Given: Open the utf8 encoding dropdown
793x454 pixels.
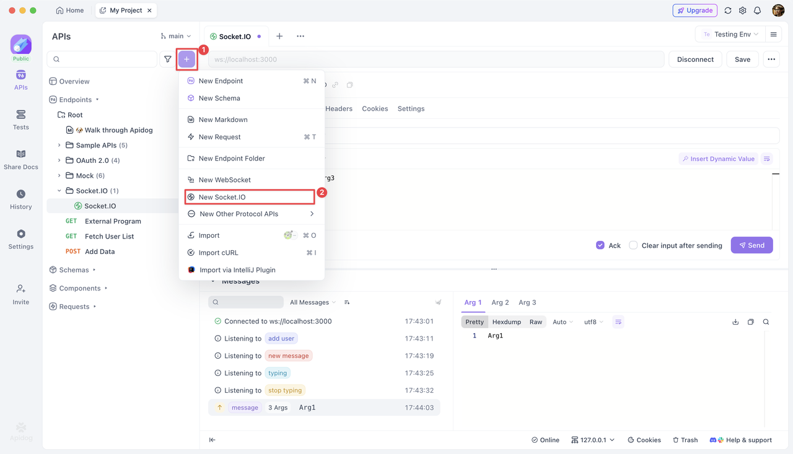Looking at the screenshot, I should tap(594, 322).
